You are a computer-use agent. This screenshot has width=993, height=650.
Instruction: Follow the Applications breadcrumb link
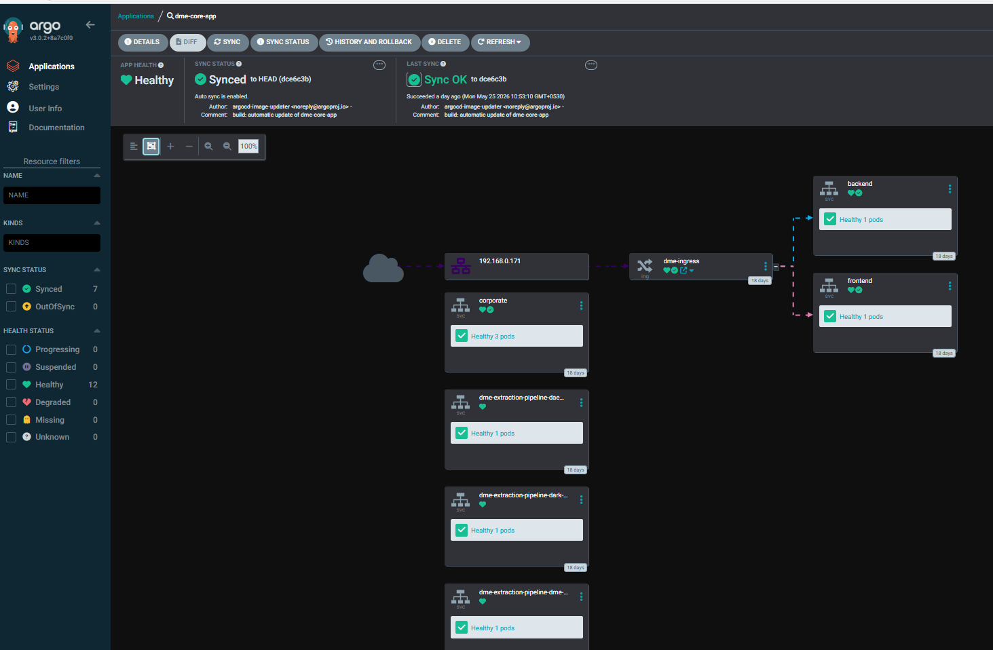136,16
